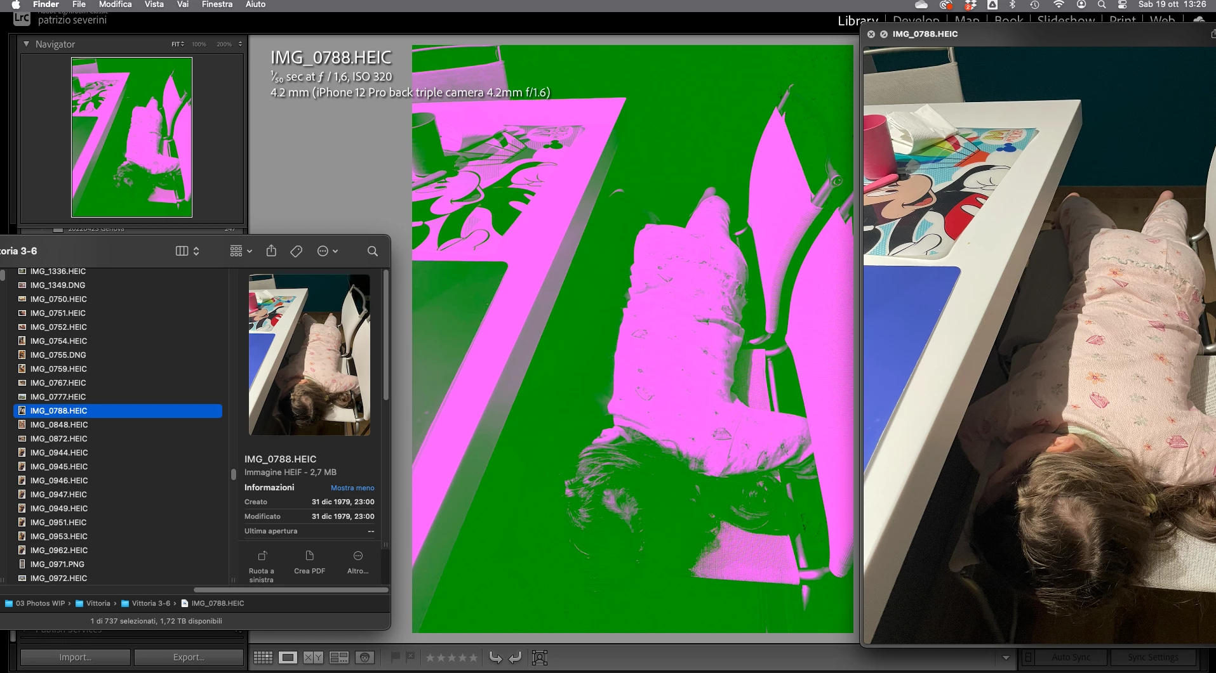1216x673 pixels.
Task: Rotate photo clockwise in Lightroom toolbar
Action: click(x=515, y=658)
